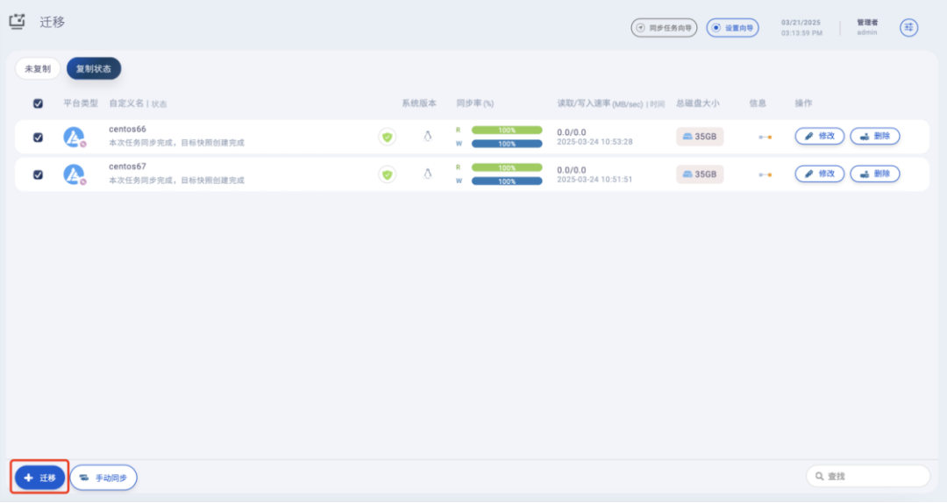Click the 操作 column header

pos(803,103)
